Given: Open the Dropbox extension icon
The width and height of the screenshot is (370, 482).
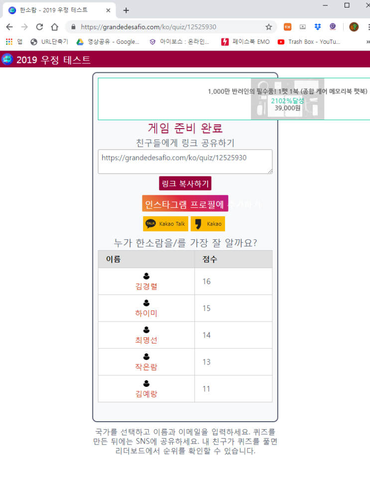Looking at the screenshot, I should coord(318,27).
